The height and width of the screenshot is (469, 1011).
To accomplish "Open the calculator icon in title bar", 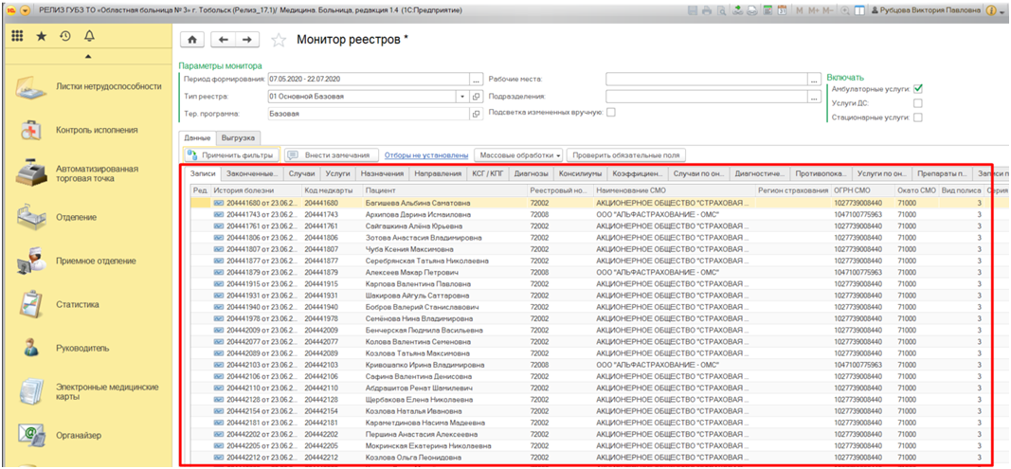I will tap(767, 10).
